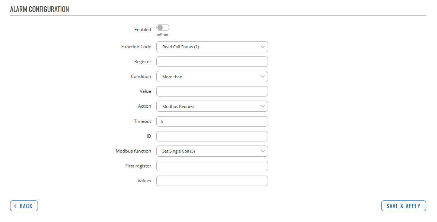Open the Function Code dropdown
Viewport: 437px width, 222px height.
click(x=212, y=47)
